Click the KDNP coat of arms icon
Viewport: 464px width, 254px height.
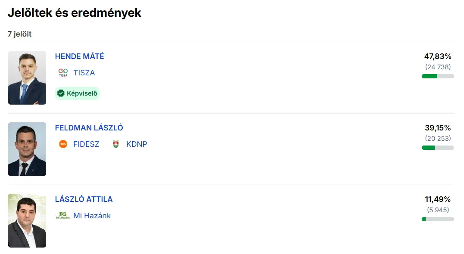(x=115, y=144)
